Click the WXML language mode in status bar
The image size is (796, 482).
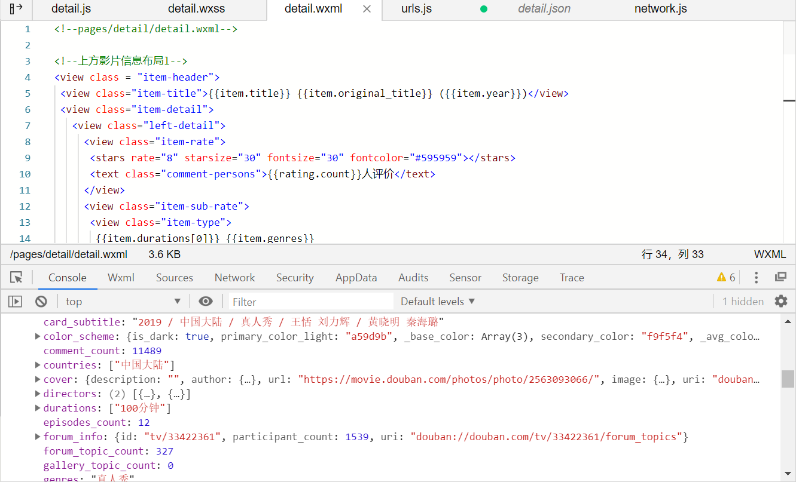click(770, 254)
